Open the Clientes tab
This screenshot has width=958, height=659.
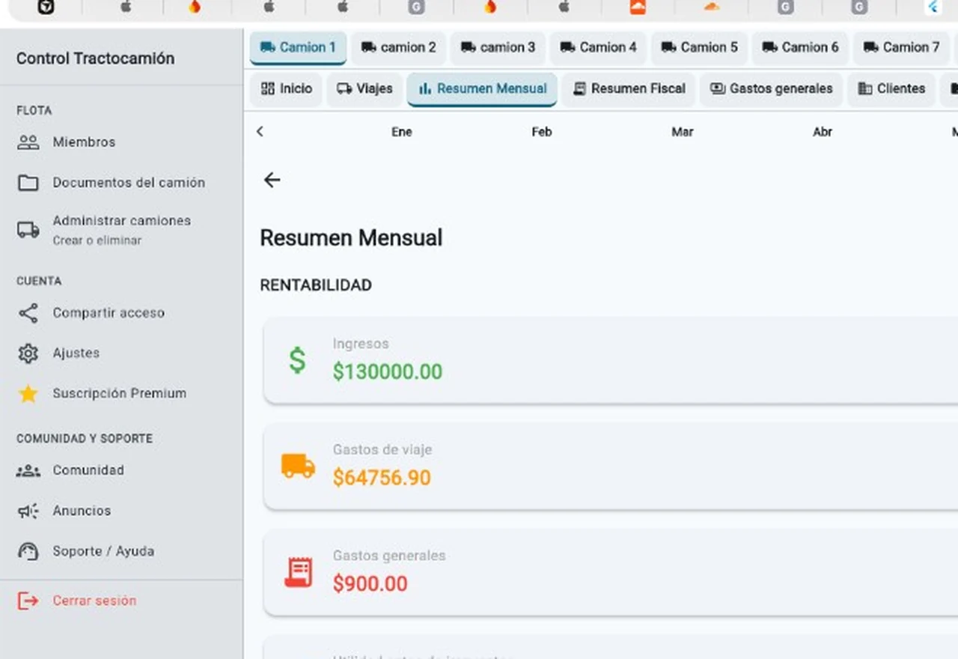[891, 88]
